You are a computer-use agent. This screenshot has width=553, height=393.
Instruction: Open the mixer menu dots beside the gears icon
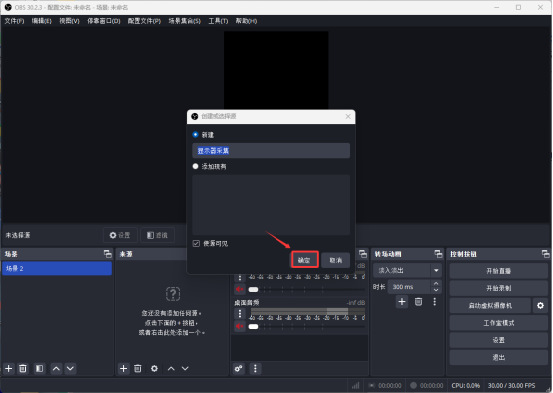click(255, 369)
